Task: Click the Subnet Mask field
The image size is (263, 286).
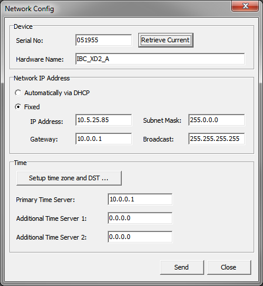Action: (x=217, y=120)
